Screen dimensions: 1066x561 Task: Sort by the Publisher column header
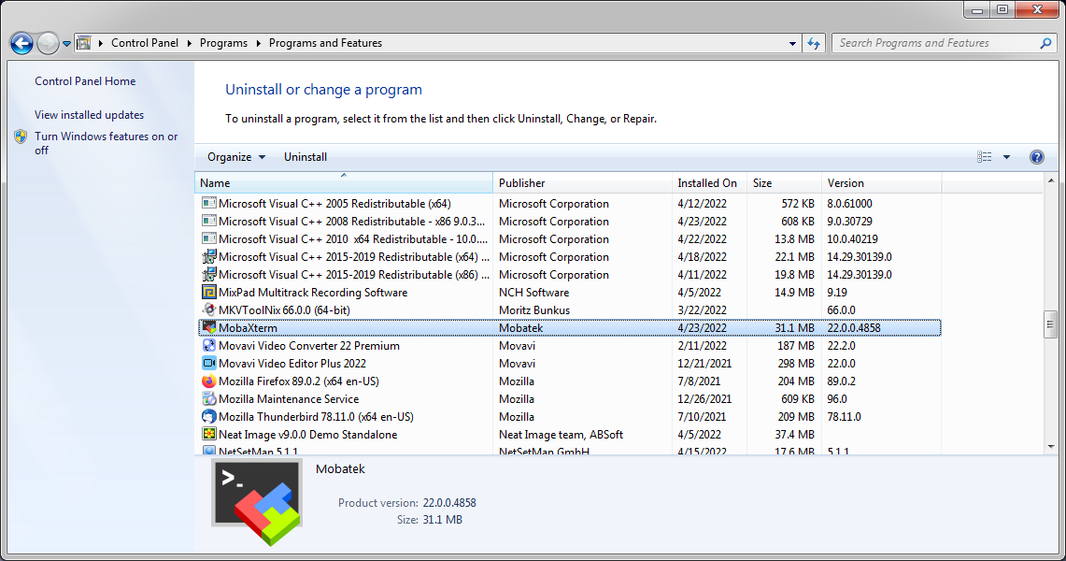pos(582,183)
